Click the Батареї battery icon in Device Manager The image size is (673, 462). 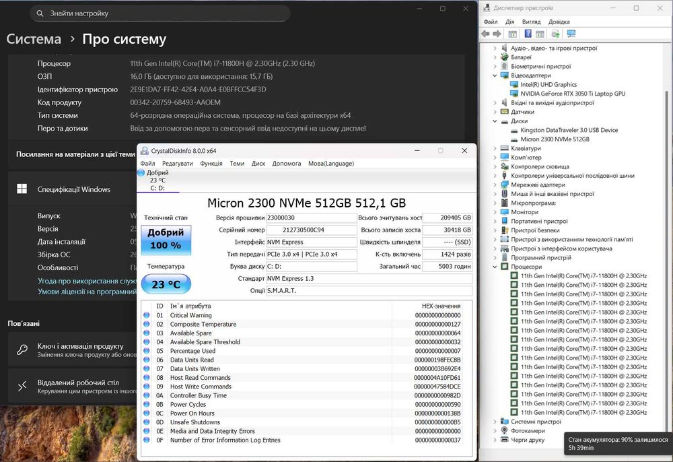[x=505, y=57]
